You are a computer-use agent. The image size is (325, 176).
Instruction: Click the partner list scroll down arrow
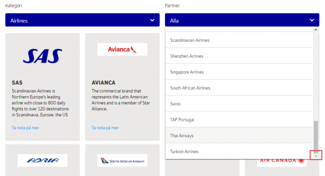pyautogui.click(x=316, y=156)
